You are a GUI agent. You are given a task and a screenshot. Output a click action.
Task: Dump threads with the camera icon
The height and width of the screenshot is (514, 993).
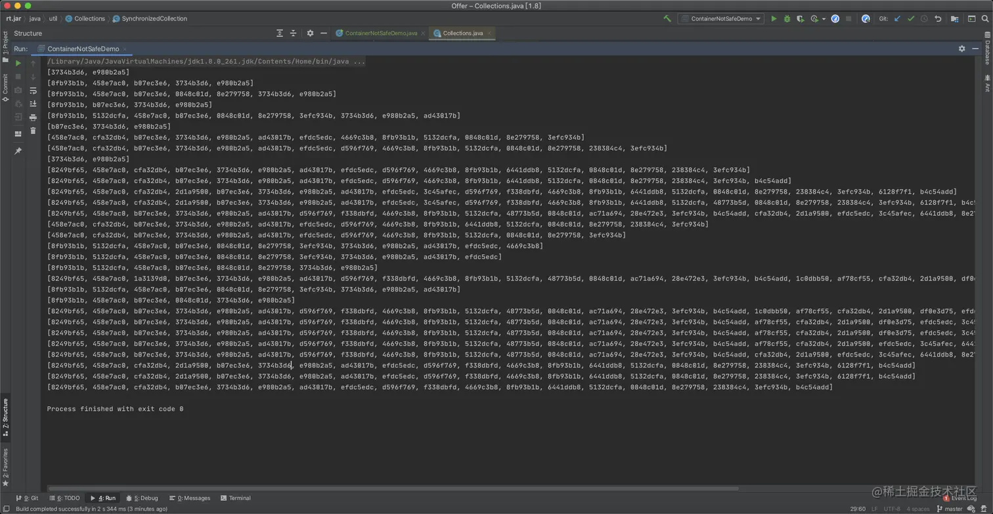point(18,91)
